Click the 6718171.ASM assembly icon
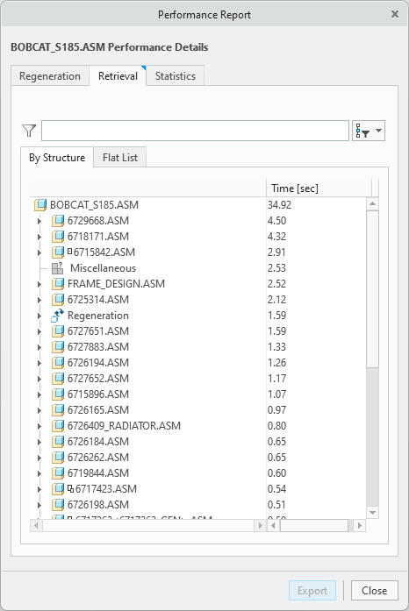This screenshot has width=409, height=611. 58,237
